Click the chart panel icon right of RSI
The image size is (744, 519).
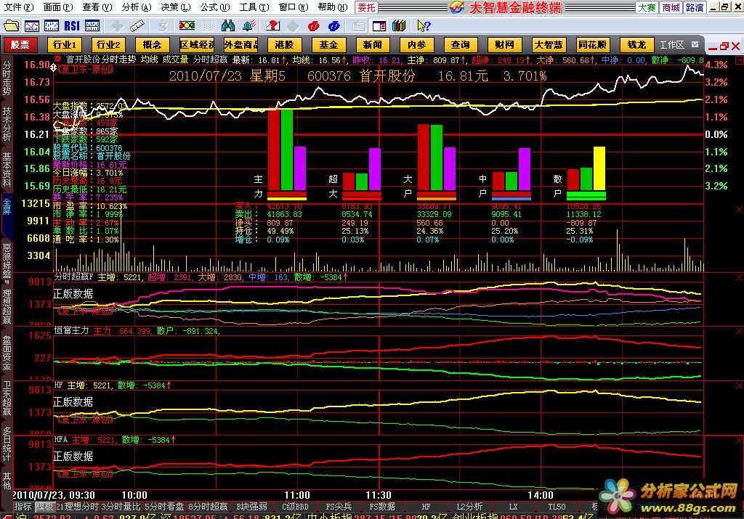click(x=92, y=25)
